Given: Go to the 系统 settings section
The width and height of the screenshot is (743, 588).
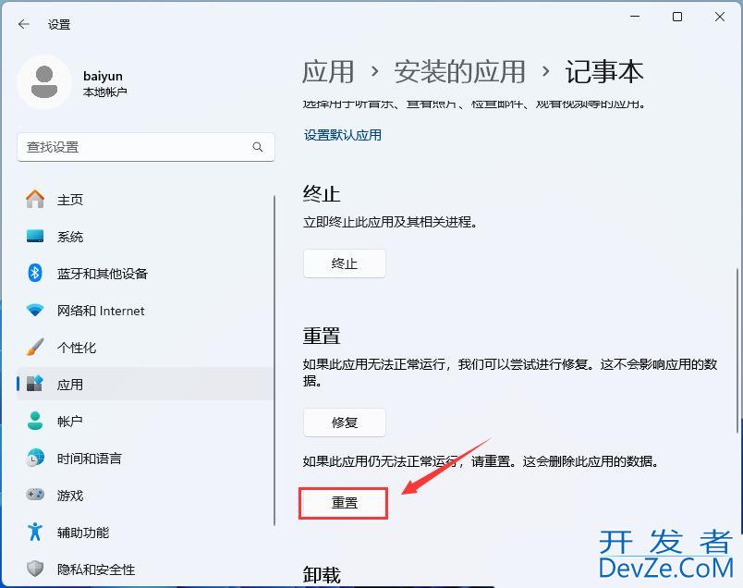Looking at the screenshot, I should pos(145,236).
